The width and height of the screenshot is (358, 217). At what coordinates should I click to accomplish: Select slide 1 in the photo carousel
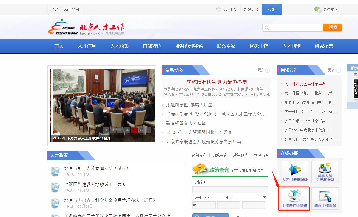click(x=106, y=130)
